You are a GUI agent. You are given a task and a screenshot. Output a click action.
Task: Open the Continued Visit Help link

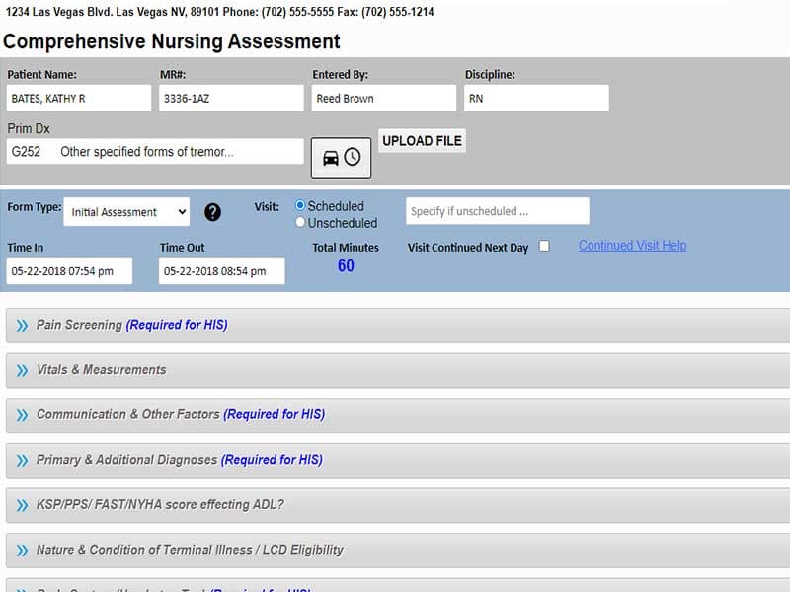pyautogui.click(x=632, y=246)
